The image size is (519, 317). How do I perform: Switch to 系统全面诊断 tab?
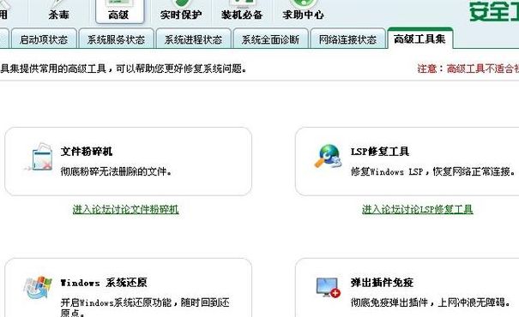pos(271,39)
